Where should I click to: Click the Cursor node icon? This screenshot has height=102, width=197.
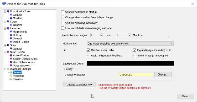point(8,22)
